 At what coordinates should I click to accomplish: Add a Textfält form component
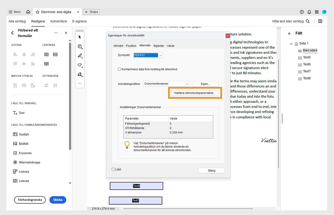click(x=21, y=134)
